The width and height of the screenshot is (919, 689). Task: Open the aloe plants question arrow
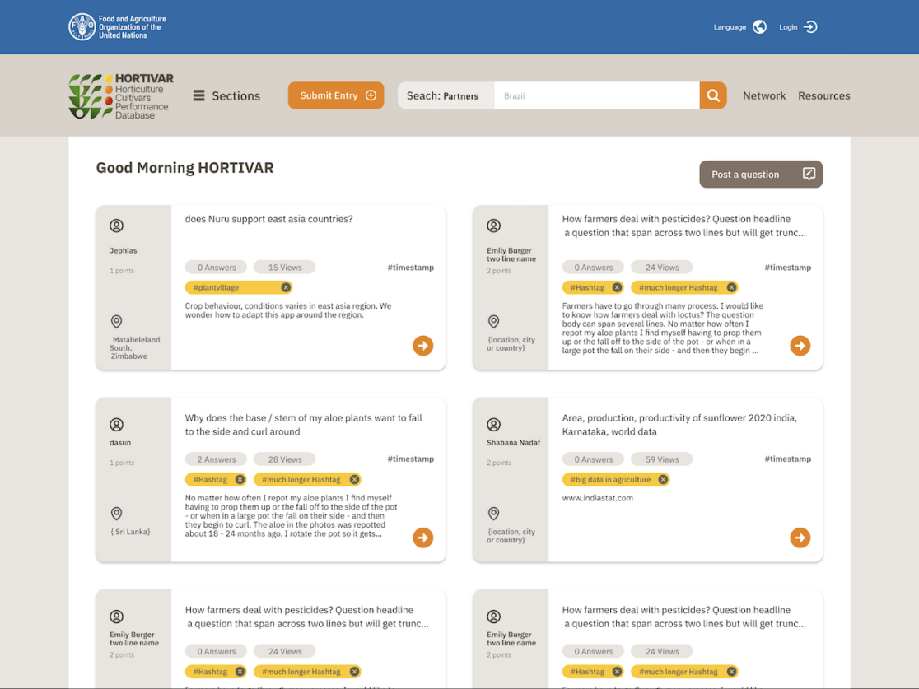[423, 538]
